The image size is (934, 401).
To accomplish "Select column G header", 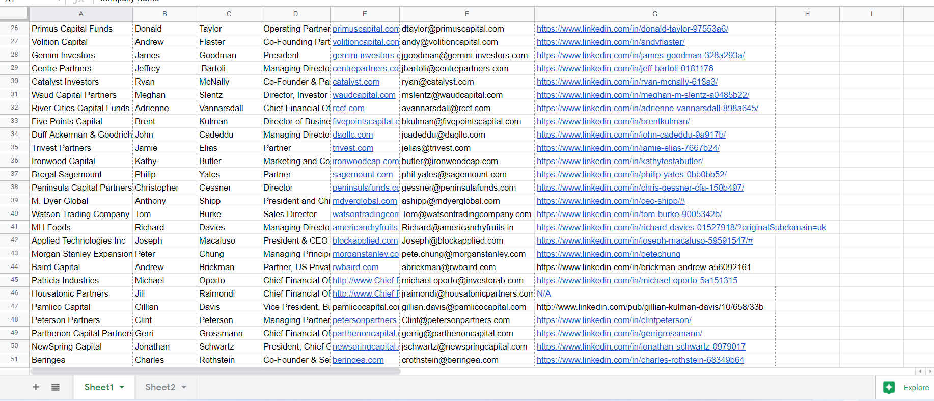I will click(x=654, y=14).
